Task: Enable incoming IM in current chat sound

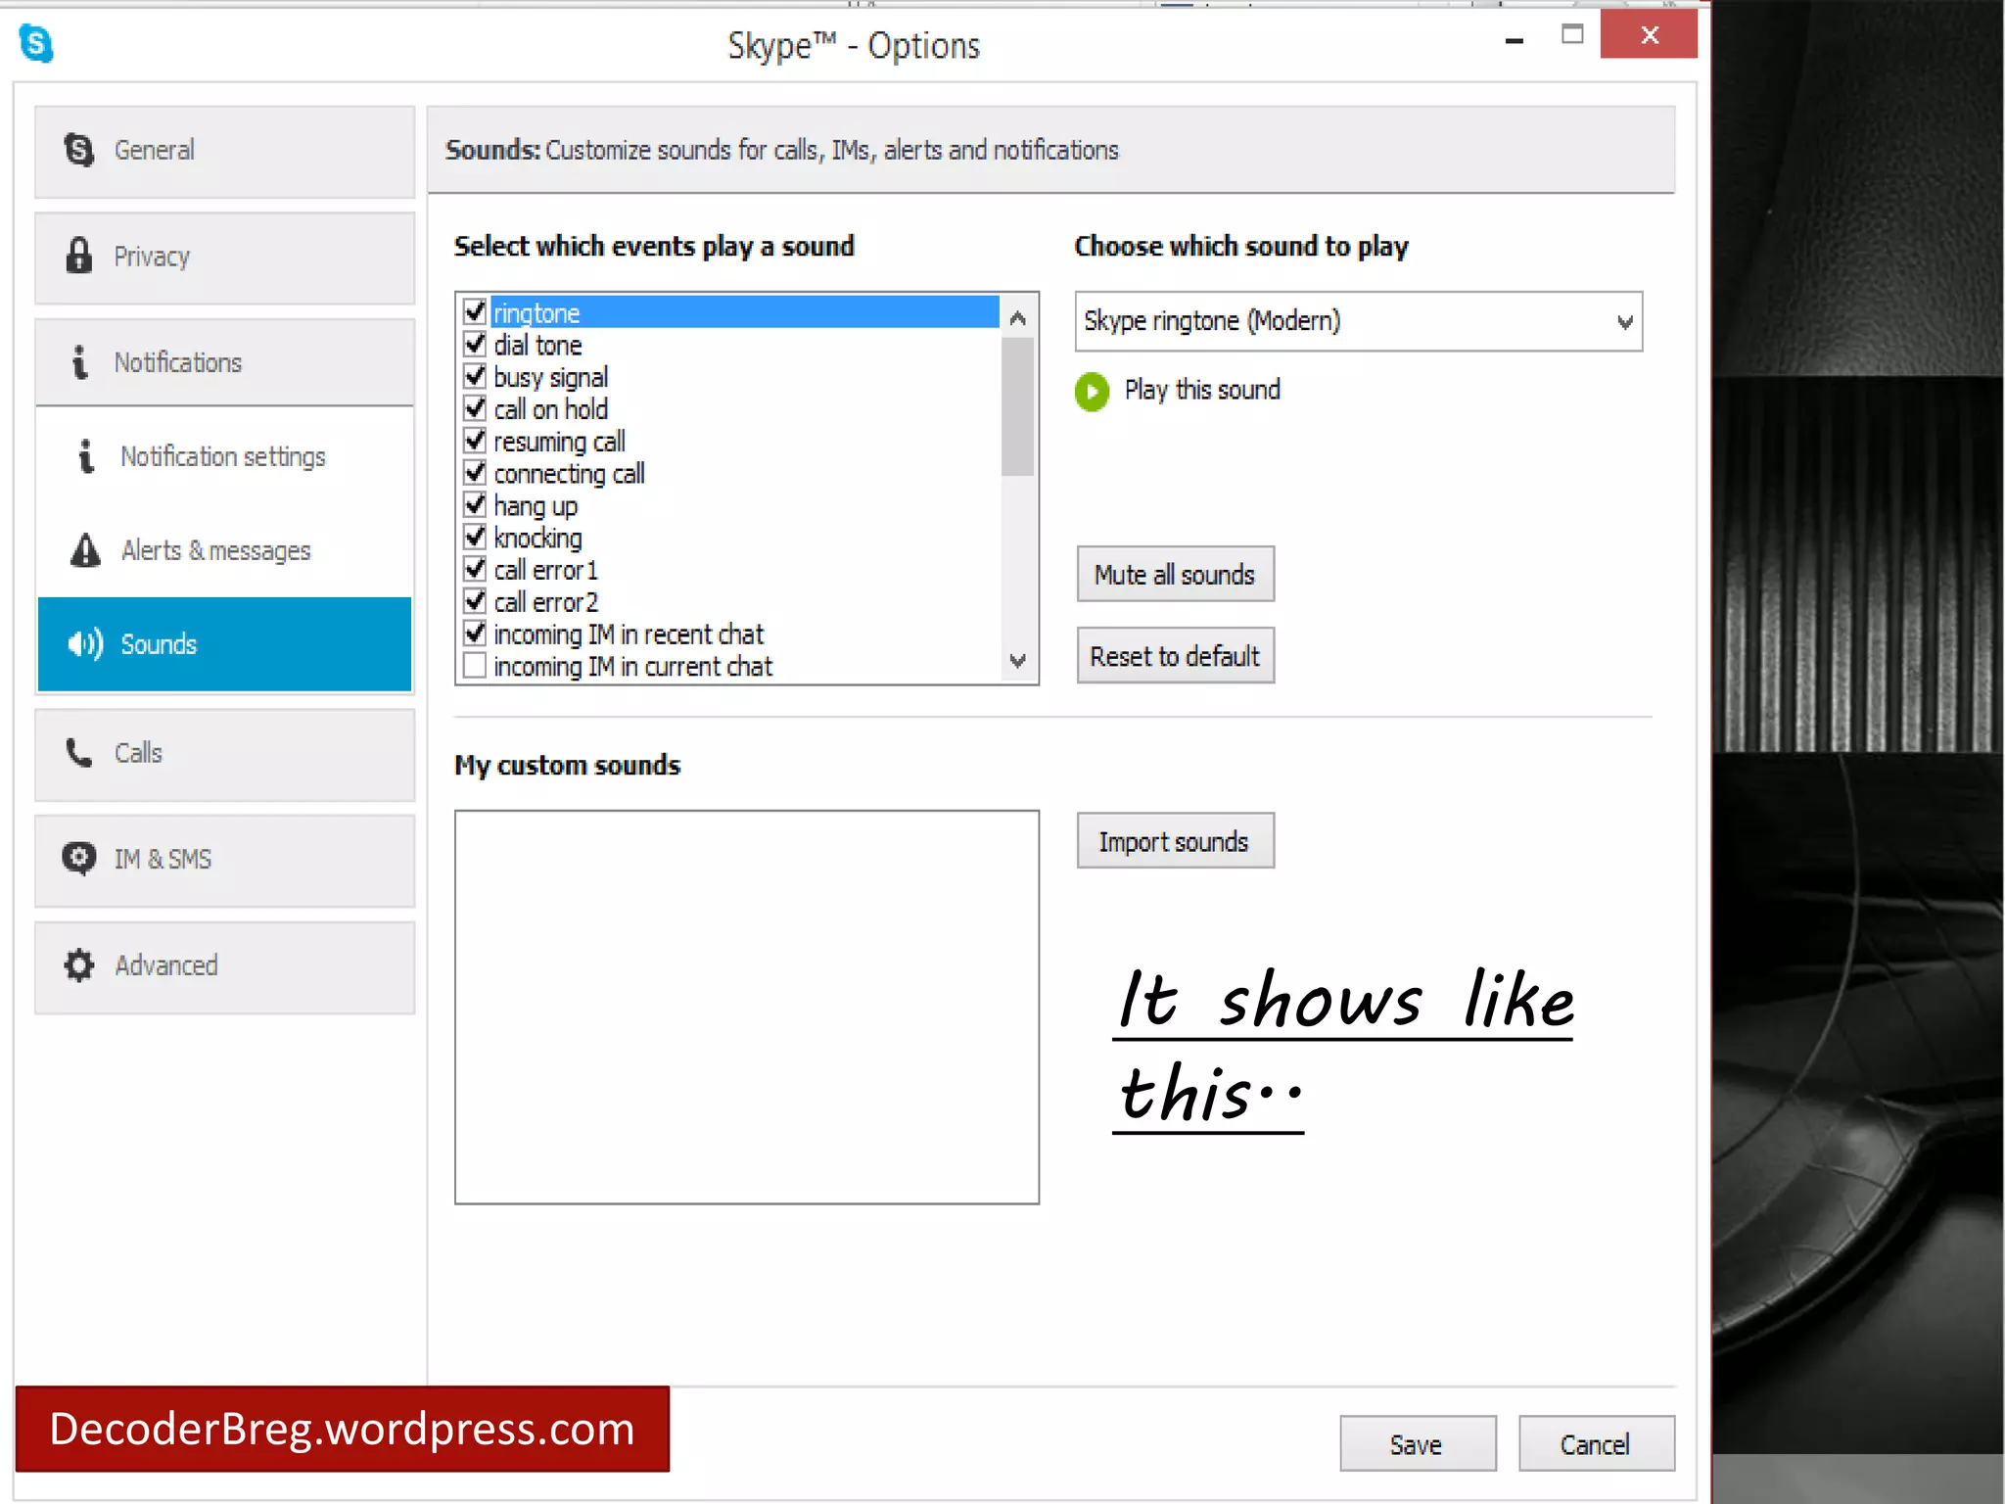Action: click(475, 666)
